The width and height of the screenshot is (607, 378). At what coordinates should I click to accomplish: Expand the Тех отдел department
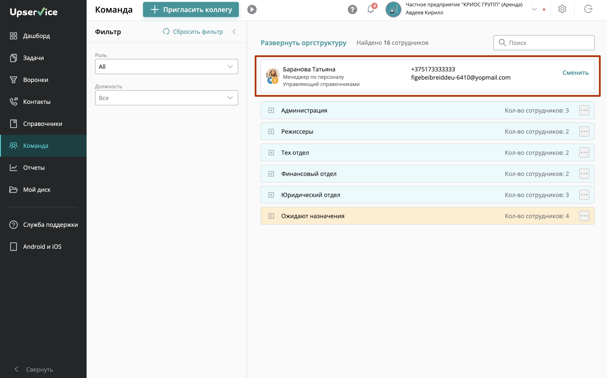point(271,152)
